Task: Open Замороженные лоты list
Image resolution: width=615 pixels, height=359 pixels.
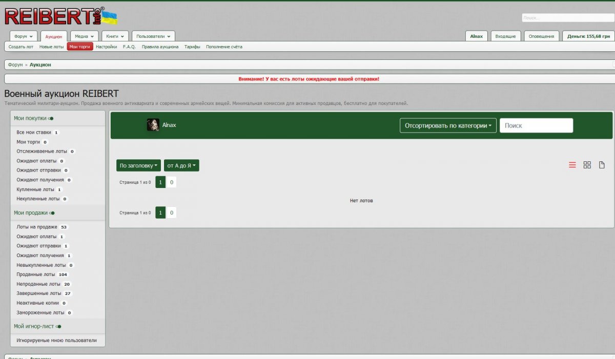Action: [40, 312]
